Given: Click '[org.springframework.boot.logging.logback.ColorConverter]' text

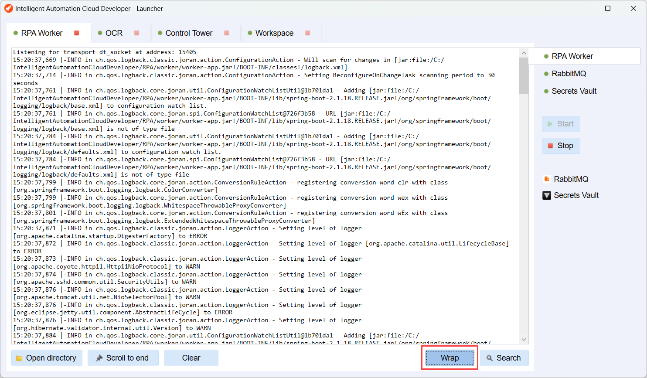Looking at the screenshot, I should (x=116, y=190).
